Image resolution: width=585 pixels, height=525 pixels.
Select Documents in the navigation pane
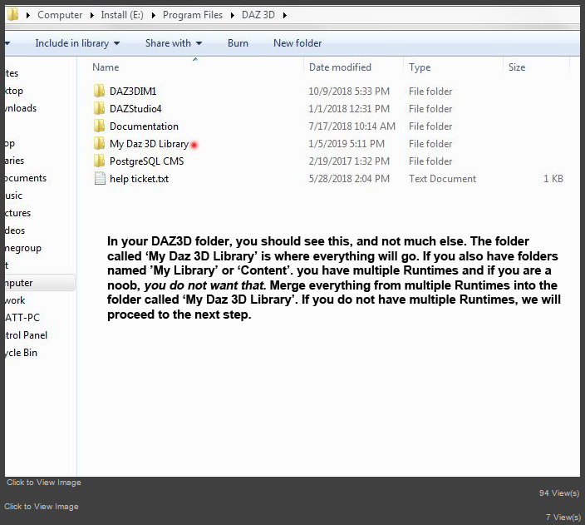coord(26,178)
